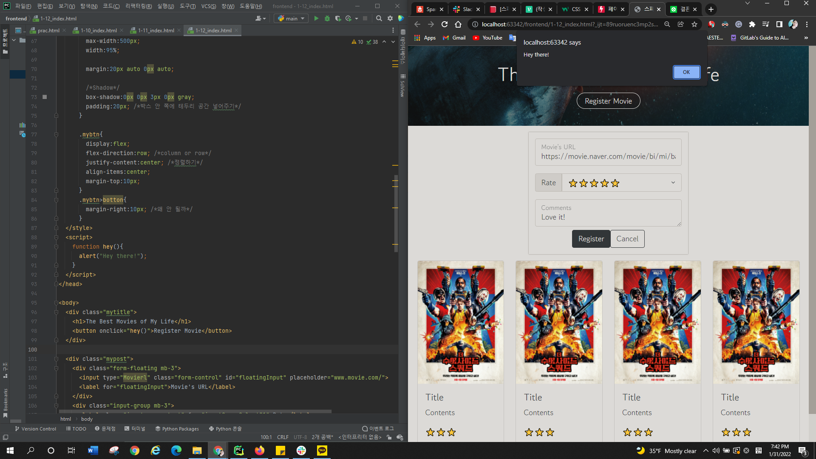The width and height of the screenshot is (816, 459).
Task: Collapse the script tag fold at line 88
Action: pyautogui.click(x=56, y=238)
